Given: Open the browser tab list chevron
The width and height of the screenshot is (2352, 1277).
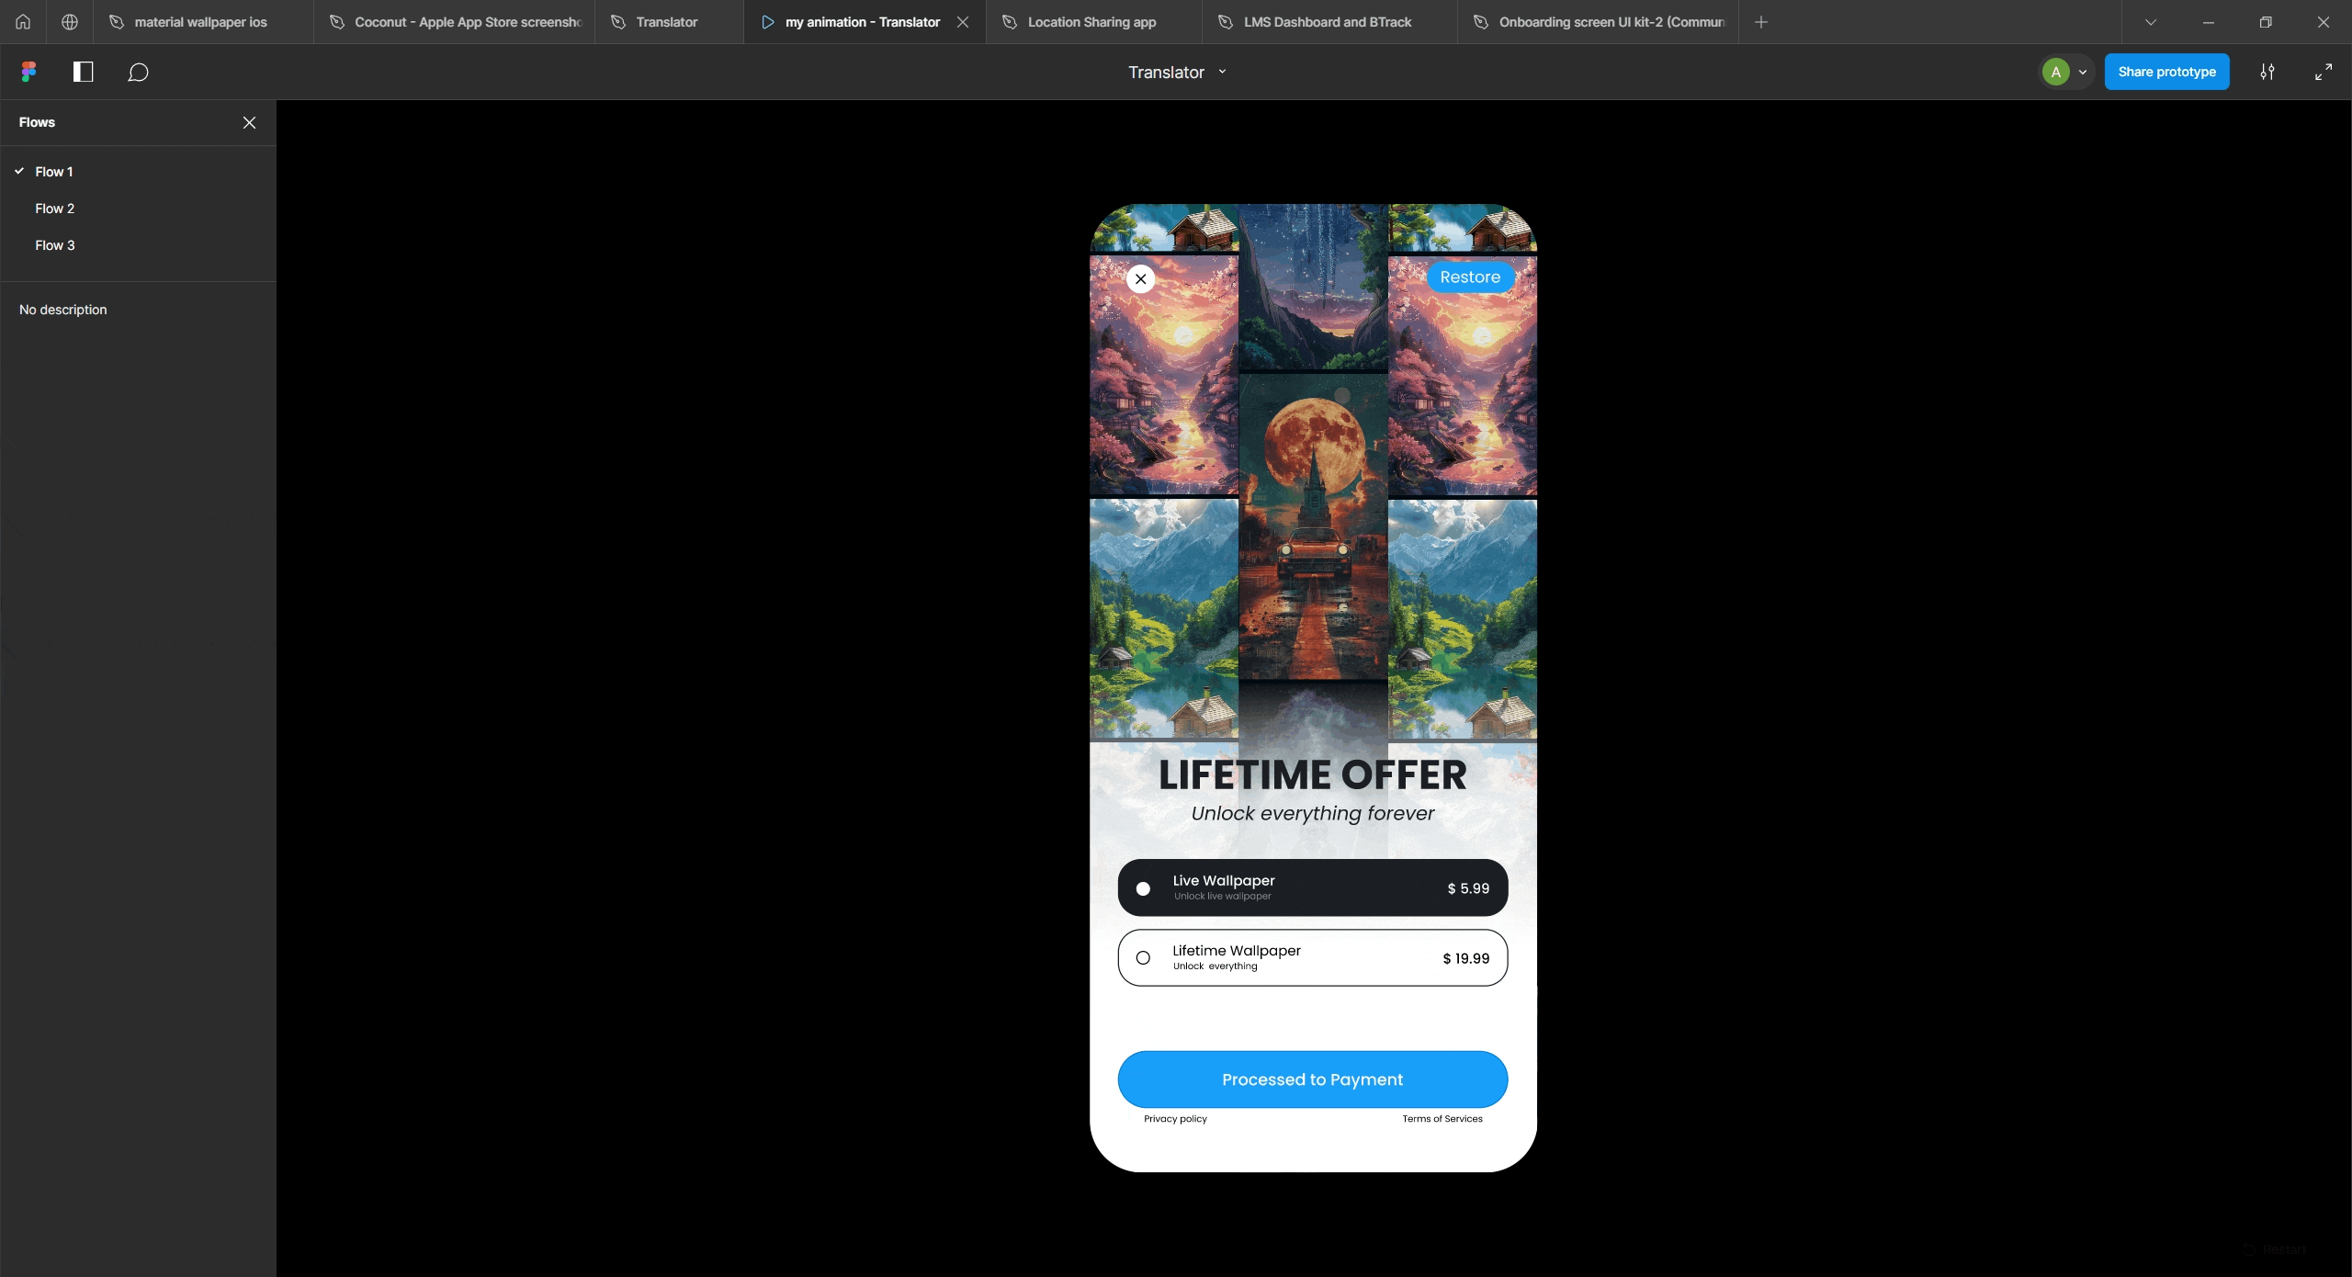Looking at the screenshot, I should (2149, 21).
